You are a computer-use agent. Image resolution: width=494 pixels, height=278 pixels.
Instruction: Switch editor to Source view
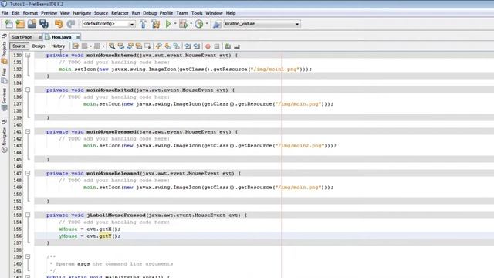coord(19,46)
